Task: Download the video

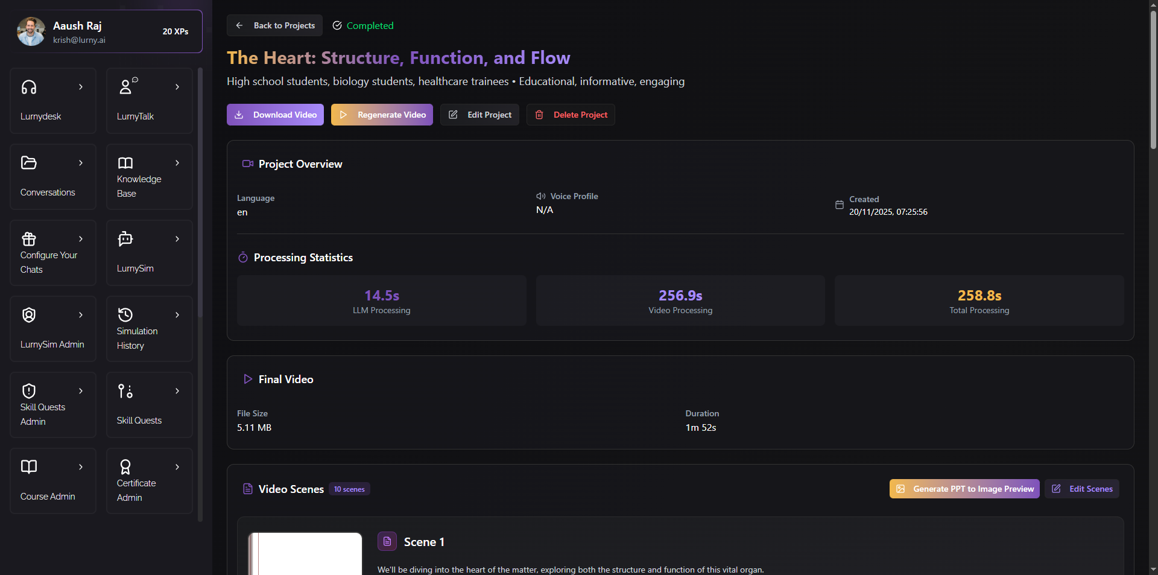Action: [x=275, y=115]
